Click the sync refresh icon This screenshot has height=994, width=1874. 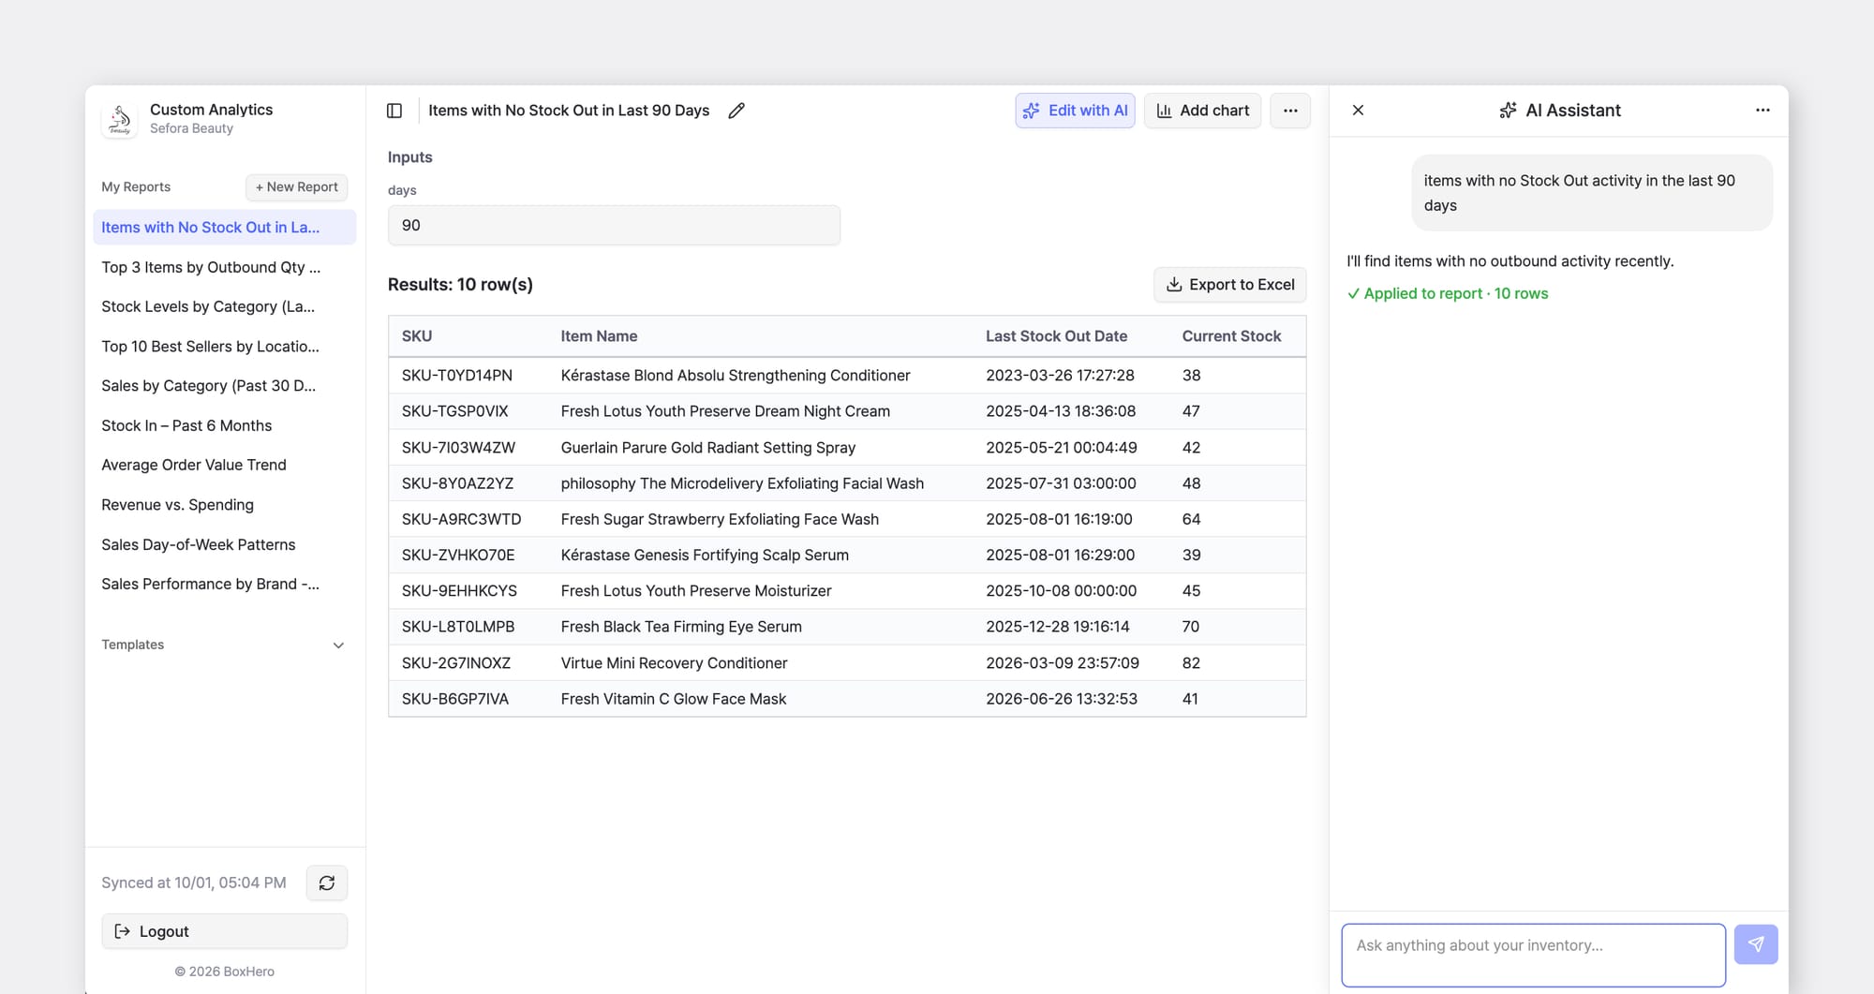(x=327, y=883)
